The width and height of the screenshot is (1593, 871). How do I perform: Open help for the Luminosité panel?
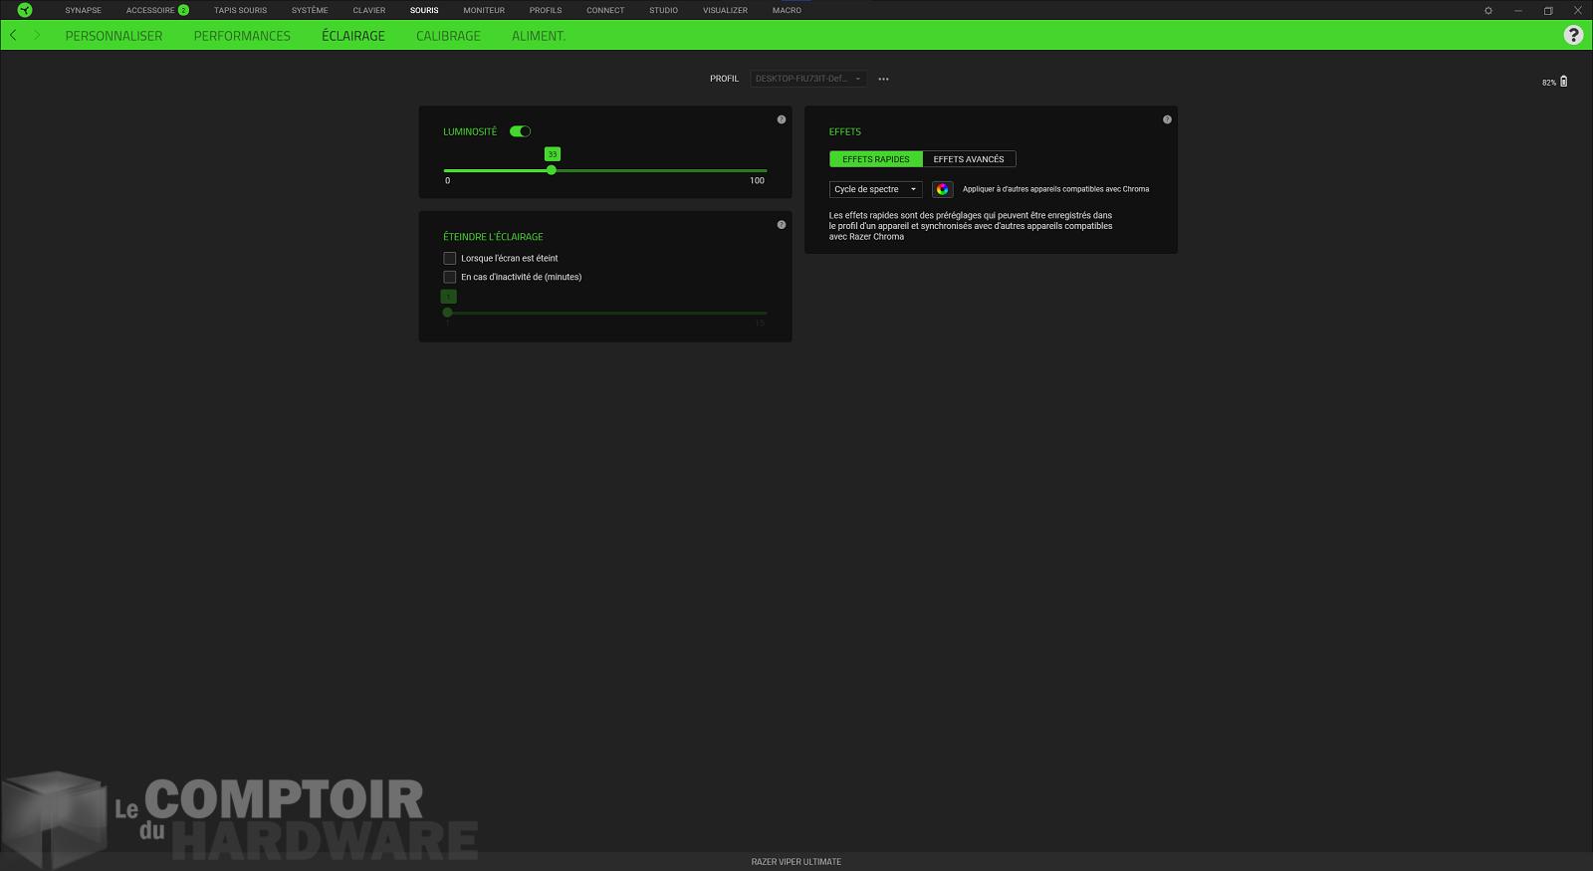pos(782,119)
